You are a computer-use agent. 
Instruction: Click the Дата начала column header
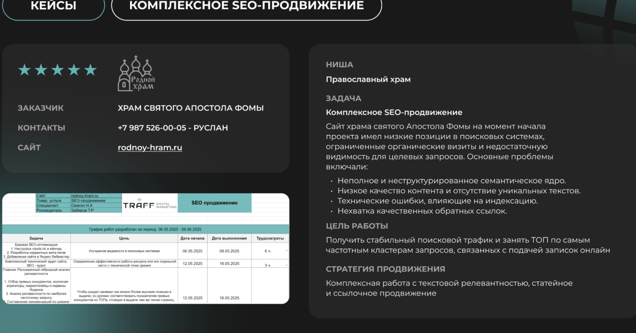[x=192, y=239]
